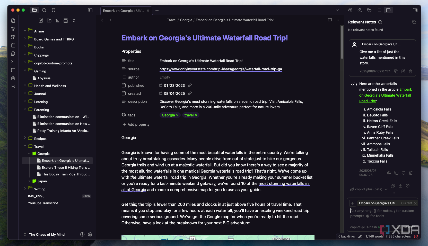Open the daily note calendar ribbon icon

coord(13,45)
